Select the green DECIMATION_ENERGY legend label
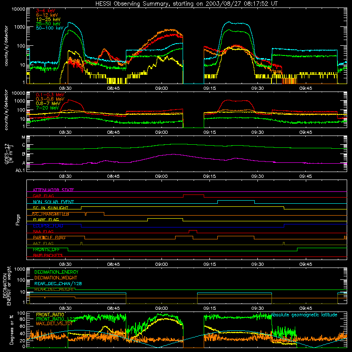 pos(56,272)
